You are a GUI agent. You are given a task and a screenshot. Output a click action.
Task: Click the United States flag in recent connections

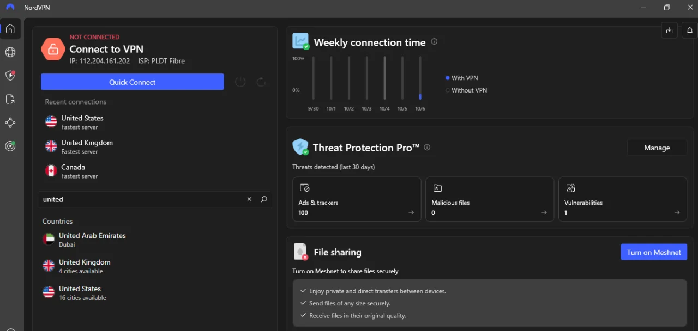click(51, 122)
